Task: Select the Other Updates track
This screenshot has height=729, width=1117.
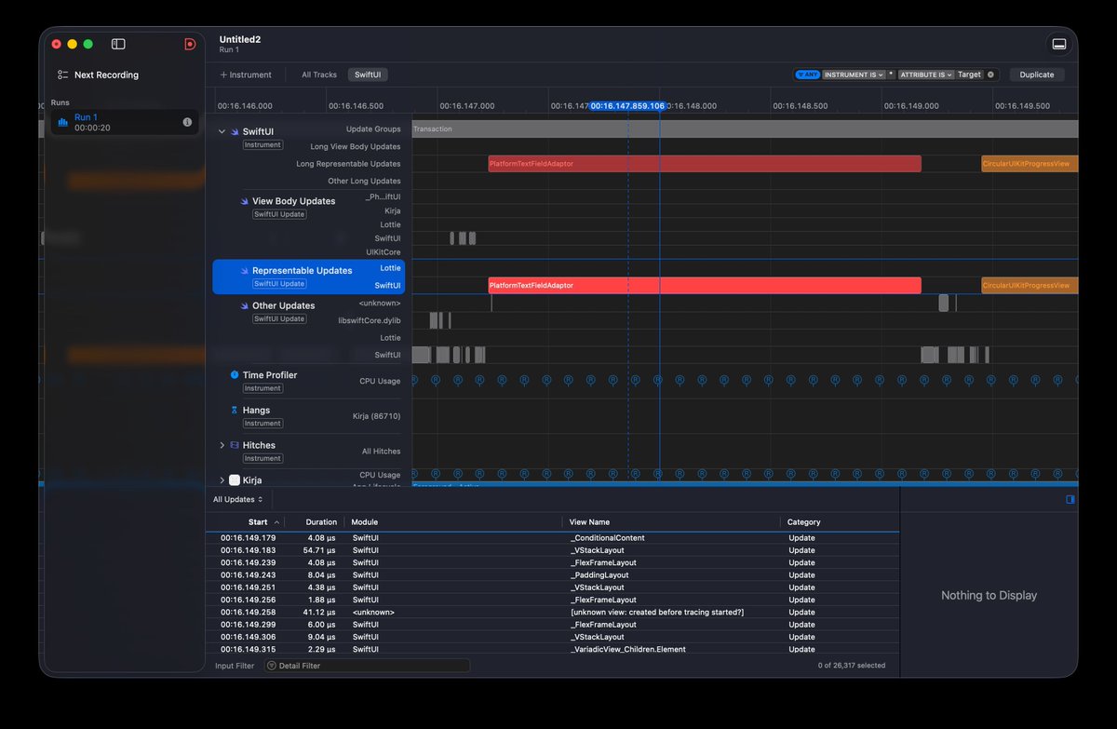Action: coord(283,305)
